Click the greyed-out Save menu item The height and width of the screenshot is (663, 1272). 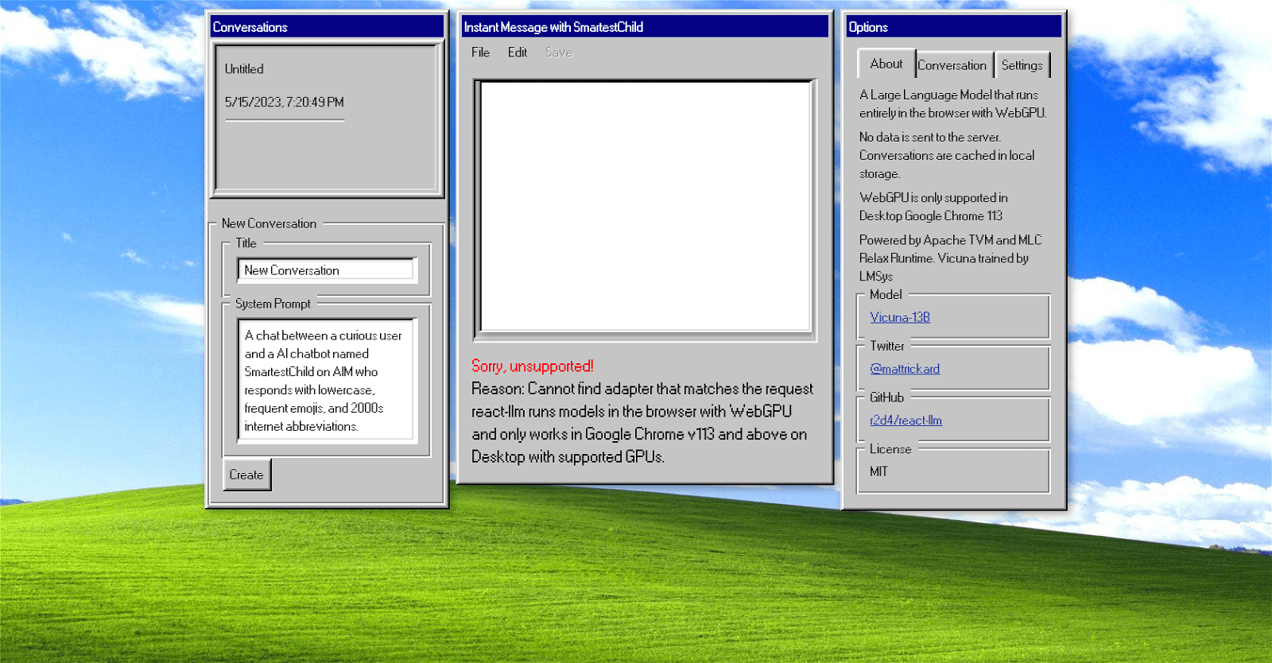tap(558, 52)
